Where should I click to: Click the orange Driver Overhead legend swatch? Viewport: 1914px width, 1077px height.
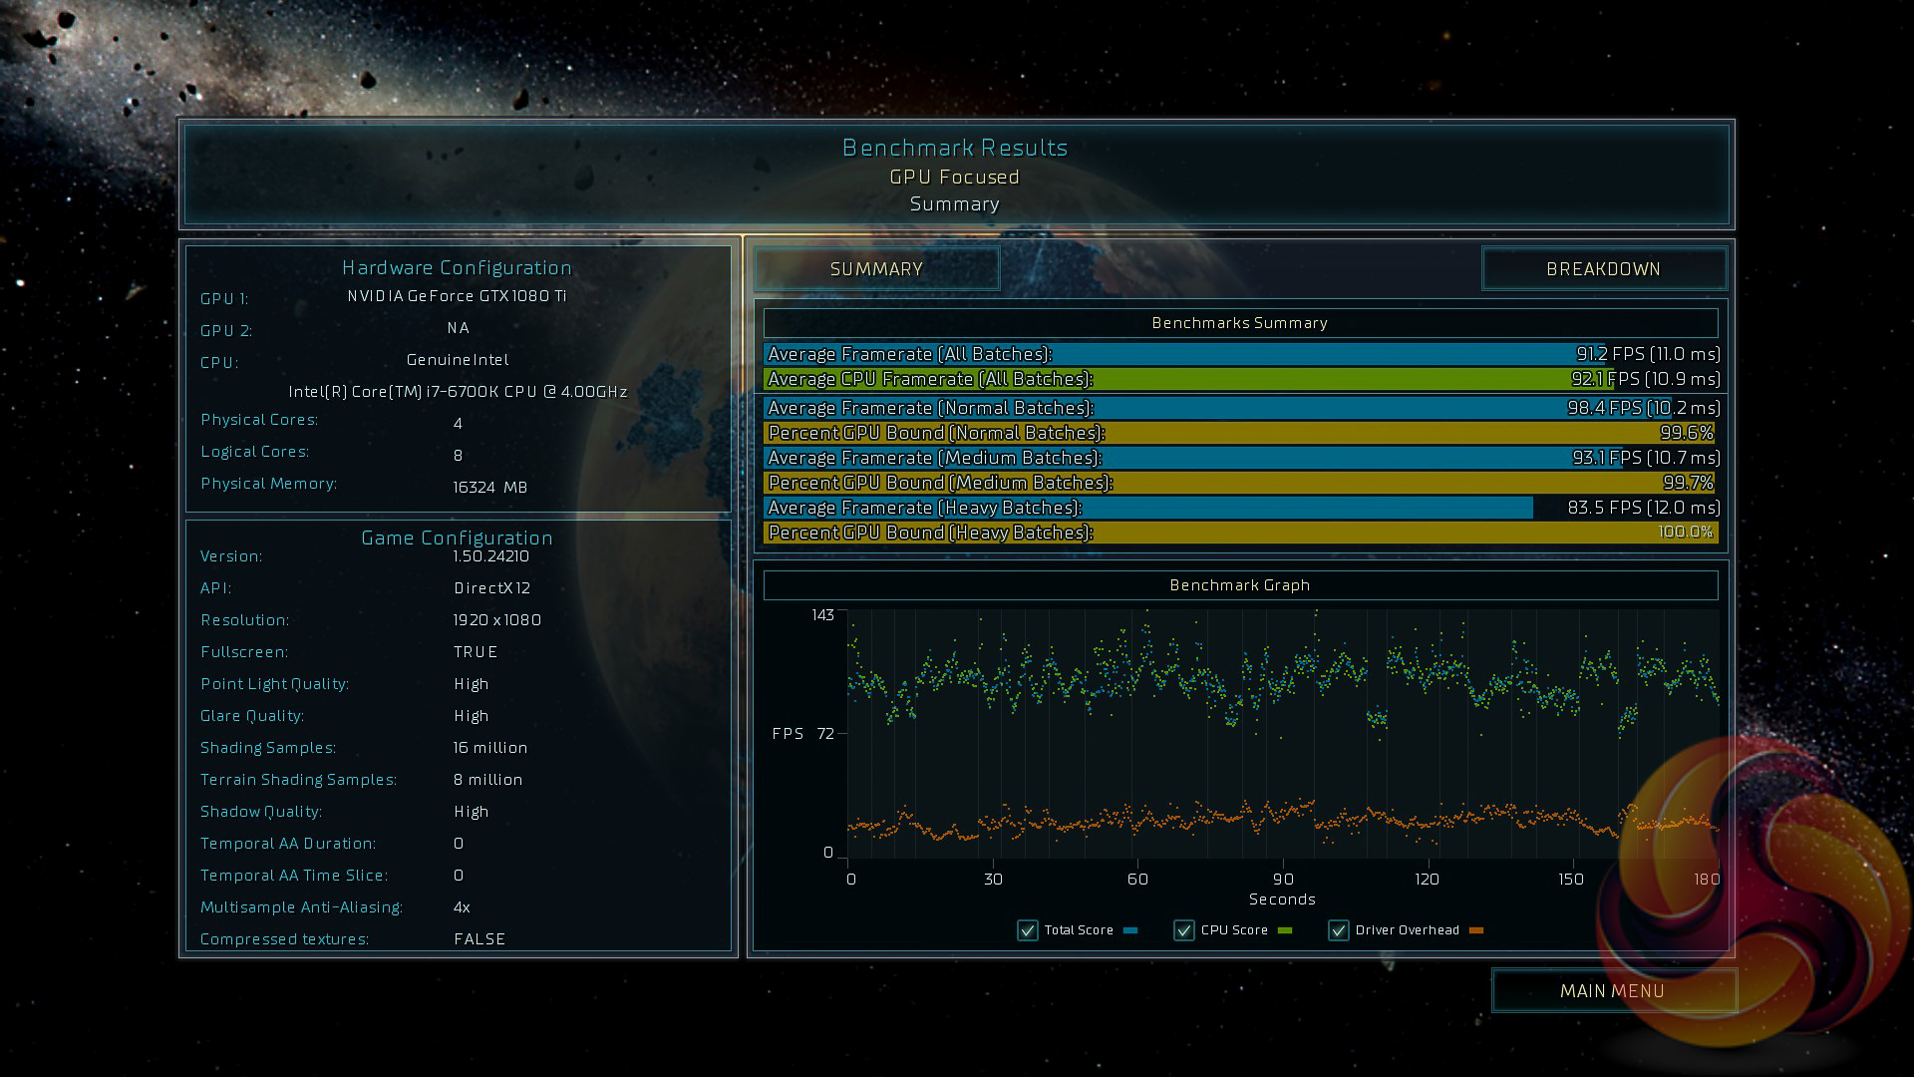(1476, 930)
